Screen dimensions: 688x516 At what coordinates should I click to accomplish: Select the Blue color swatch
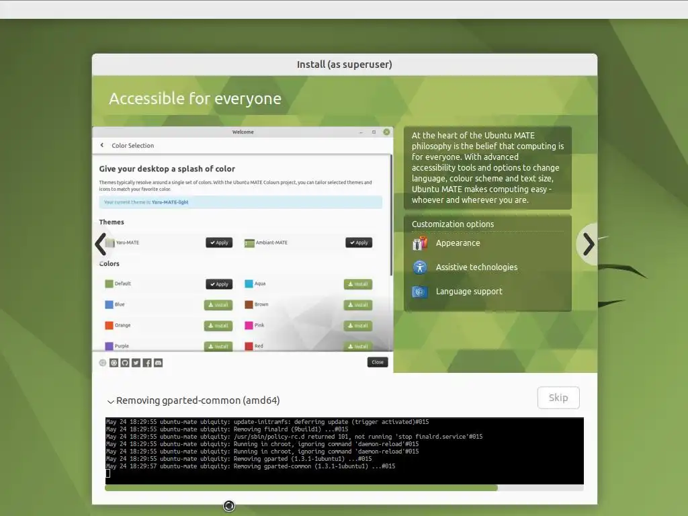tap(110, 304)
